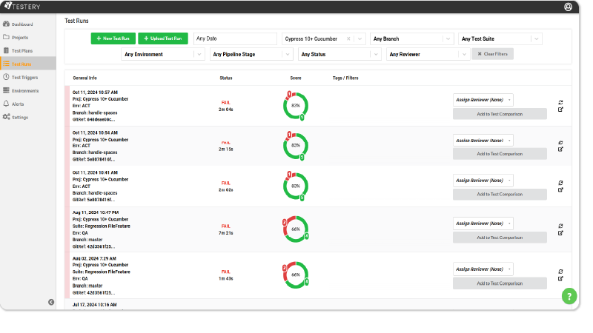
Task: Open the Any Environment dropdown
Action: click(x=163, y=54)
